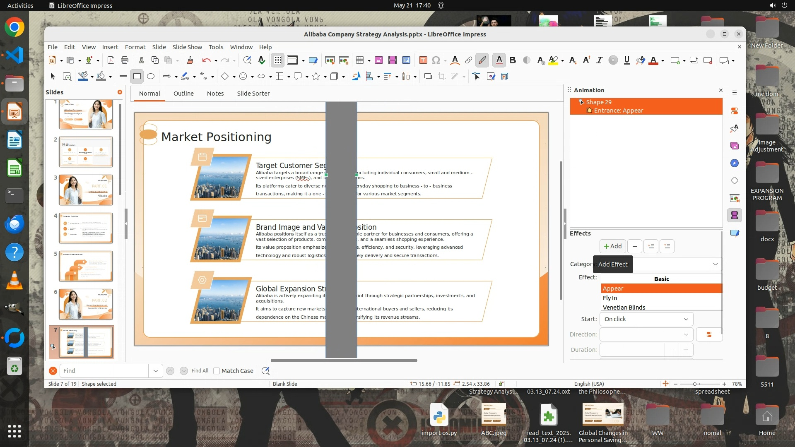
Task: Select slide 4 thumbnail in Slides panel
Action: click(x=86, y=228)
